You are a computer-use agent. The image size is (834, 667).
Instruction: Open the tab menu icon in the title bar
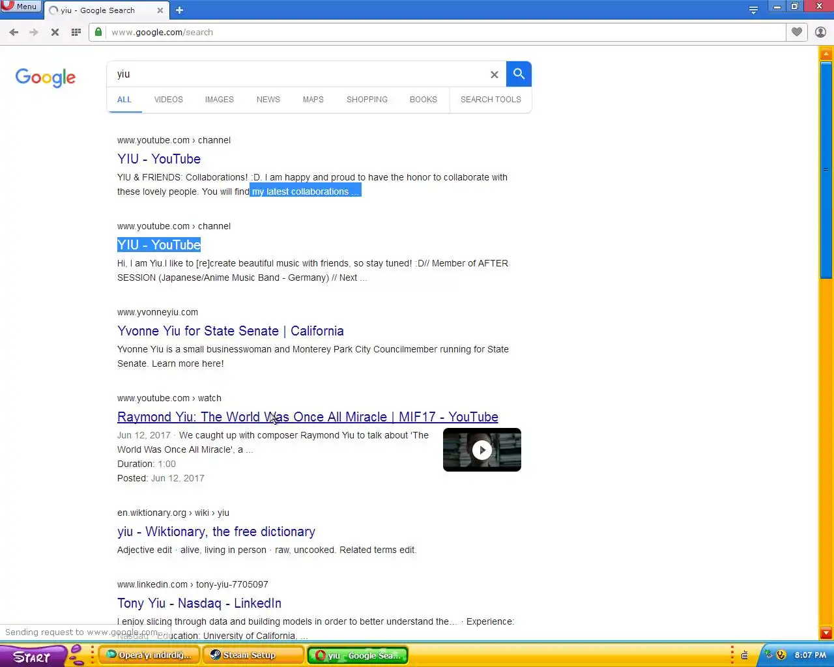point(753,10)
